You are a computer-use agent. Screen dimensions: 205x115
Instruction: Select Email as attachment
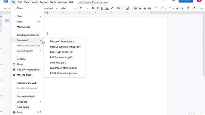(27, 35)
